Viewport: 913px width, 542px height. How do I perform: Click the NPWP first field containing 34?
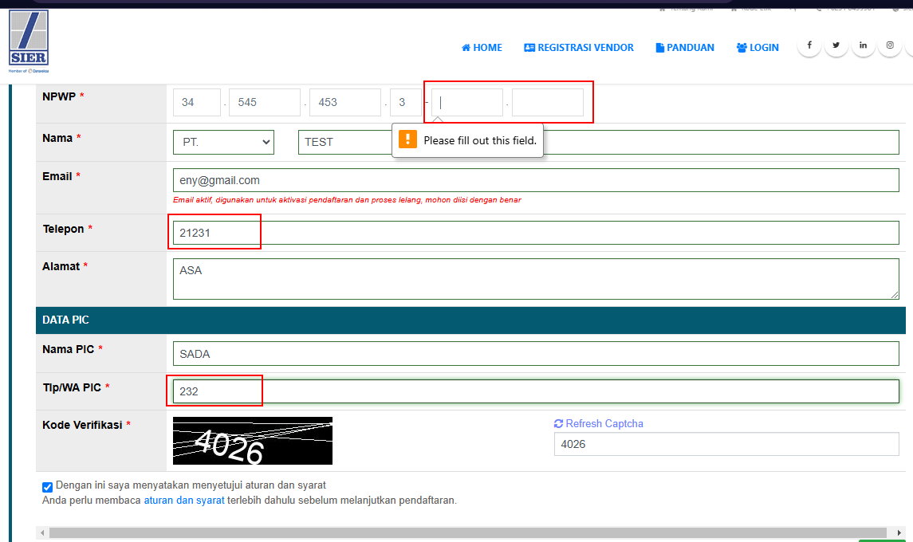pos(197,103)
